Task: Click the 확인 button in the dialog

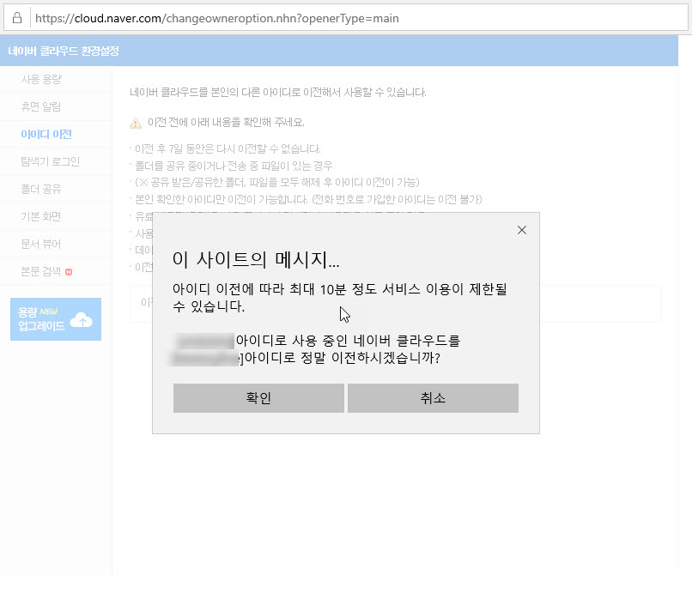Action: [258, 398]
